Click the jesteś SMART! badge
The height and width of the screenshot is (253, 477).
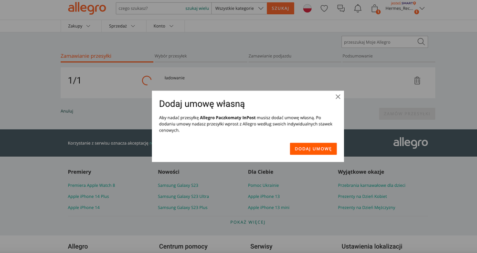[x=403, y=3]
